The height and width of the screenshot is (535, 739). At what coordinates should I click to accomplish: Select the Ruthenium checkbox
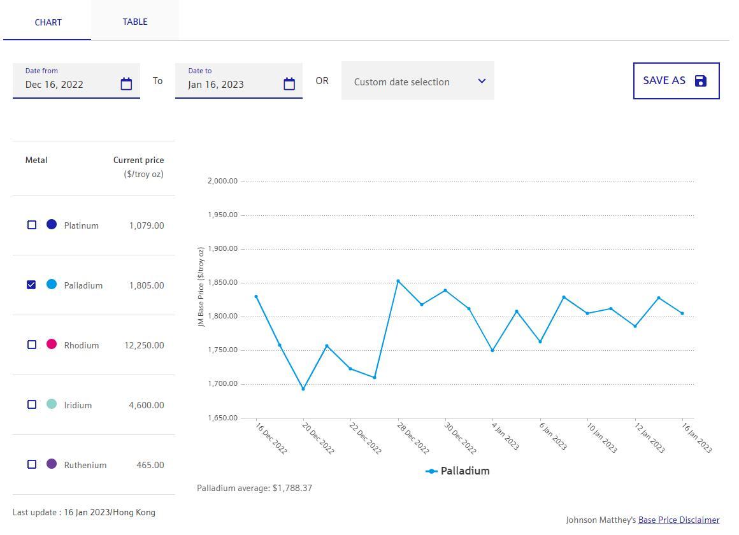tap(32, 464)
